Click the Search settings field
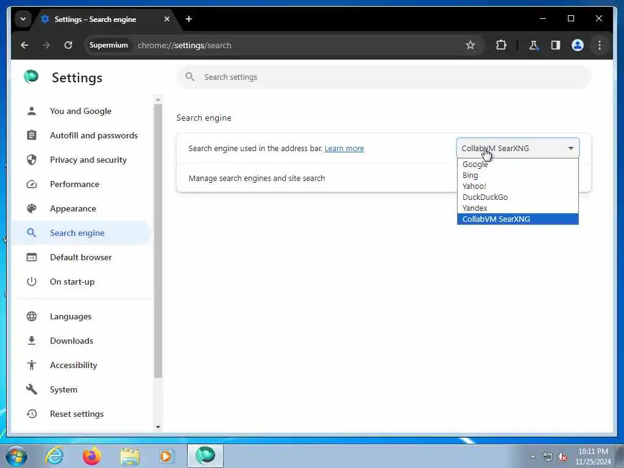 click(x=384, y=77)
